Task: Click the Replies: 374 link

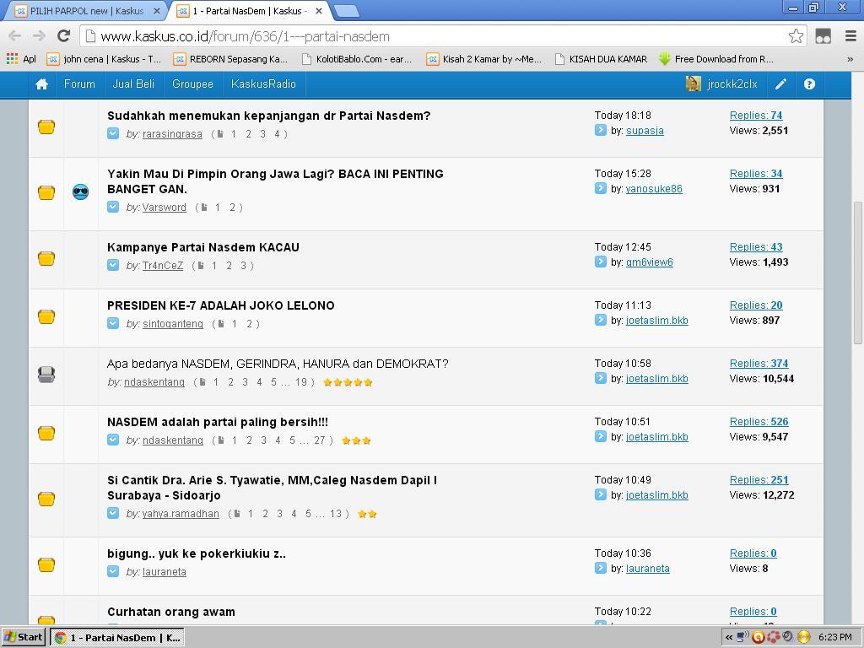Action: coord(759,364)
